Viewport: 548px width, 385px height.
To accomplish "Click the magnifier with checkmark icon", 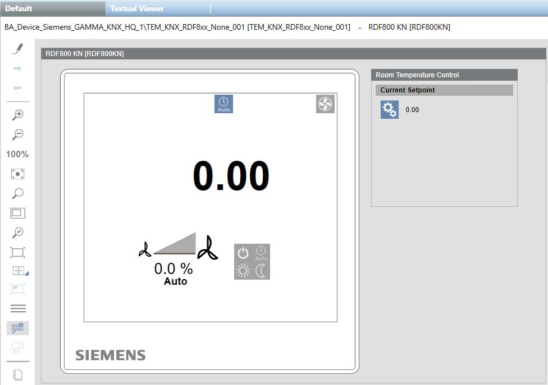I will point(17,233).
